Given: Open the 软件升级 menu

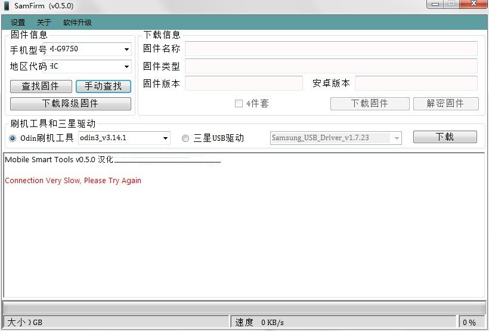Looking at the screenshot, I should [x=78, y=23].
